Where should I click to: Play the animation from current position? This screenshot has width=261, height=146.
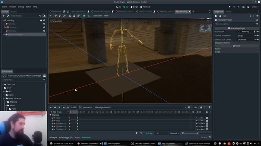68,107
